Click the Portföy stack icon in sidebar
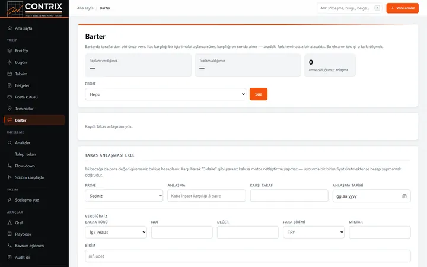The image size is (427, 267). 9,50
